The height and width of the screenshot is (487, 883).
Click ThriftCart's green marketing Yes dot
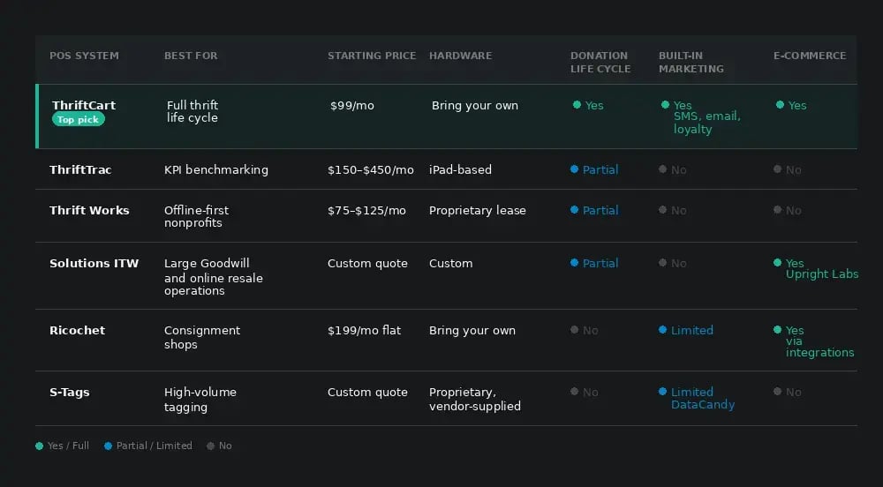(665, 105)
